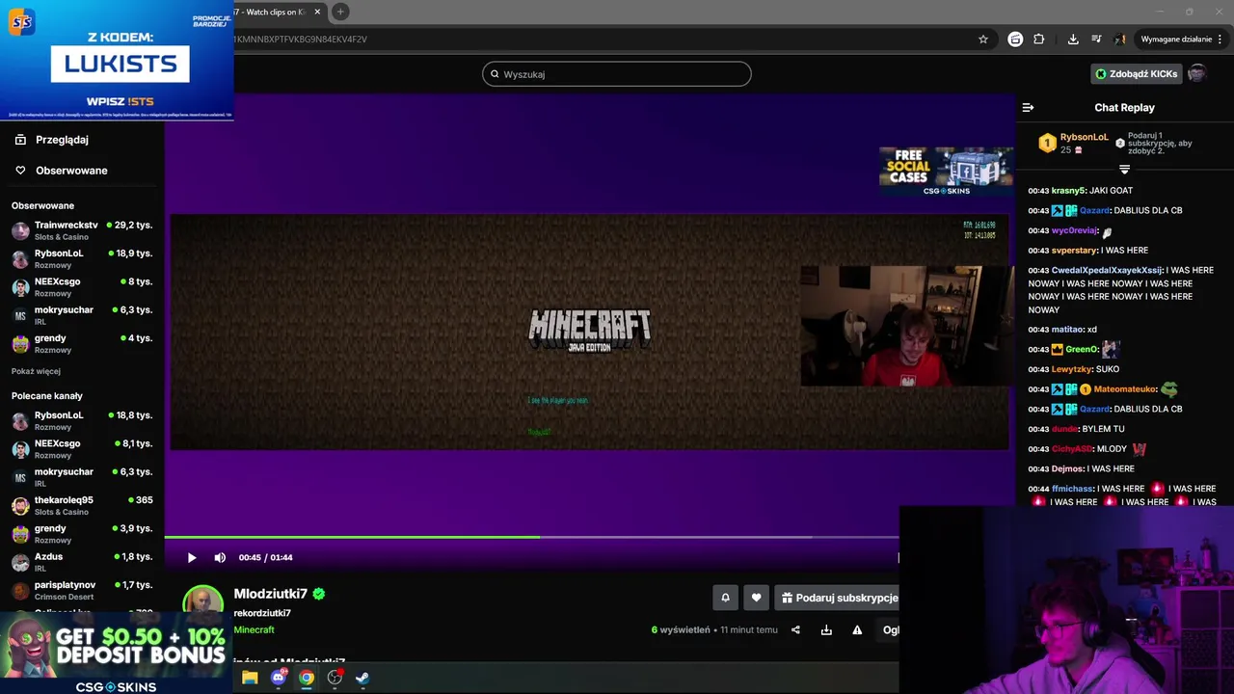This screenshot has height=694, width=1234.
Task: Click CichyASD username in chat
Action: click(x=1072, y=449)
